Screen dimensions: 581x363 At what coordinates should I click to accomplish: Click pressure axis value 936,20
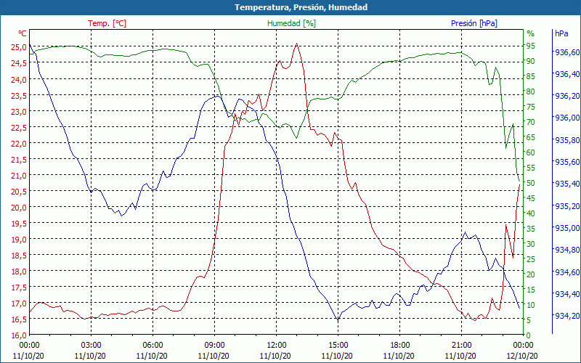(x=566, y=96)
